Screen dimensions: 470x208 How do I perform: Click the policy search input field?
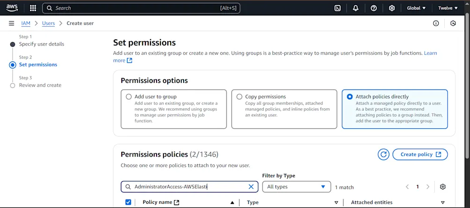[x=189, y=187]
